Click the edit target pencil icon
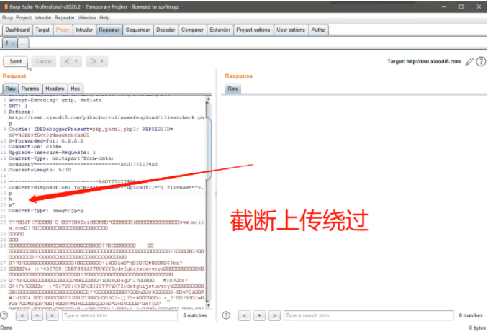Image resolution: width=488 pixels, height=334 pixels. point(470,61)
